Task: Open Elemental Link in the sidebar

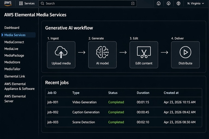Action: coord(15,77)
